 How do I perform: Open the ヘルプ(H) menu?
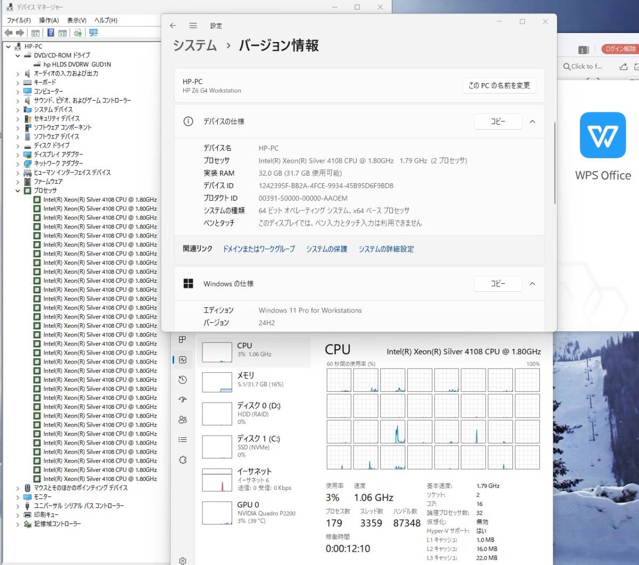click(106, 20)
